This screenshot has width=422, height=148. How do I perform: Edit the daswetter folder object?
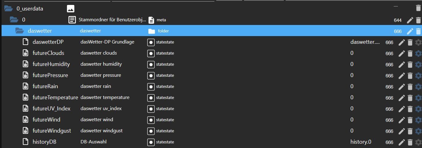410,31
